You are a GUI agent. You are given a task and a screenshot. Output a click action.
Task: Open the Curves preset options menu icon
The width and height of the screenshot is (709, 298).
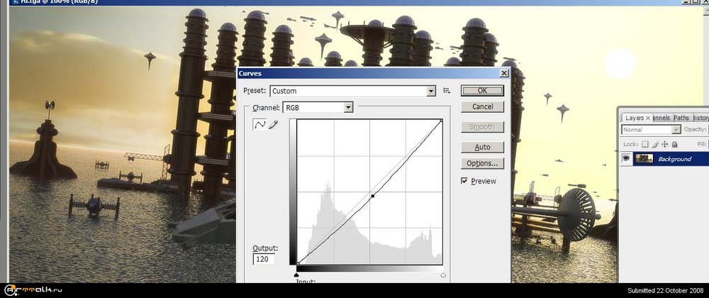447,91
